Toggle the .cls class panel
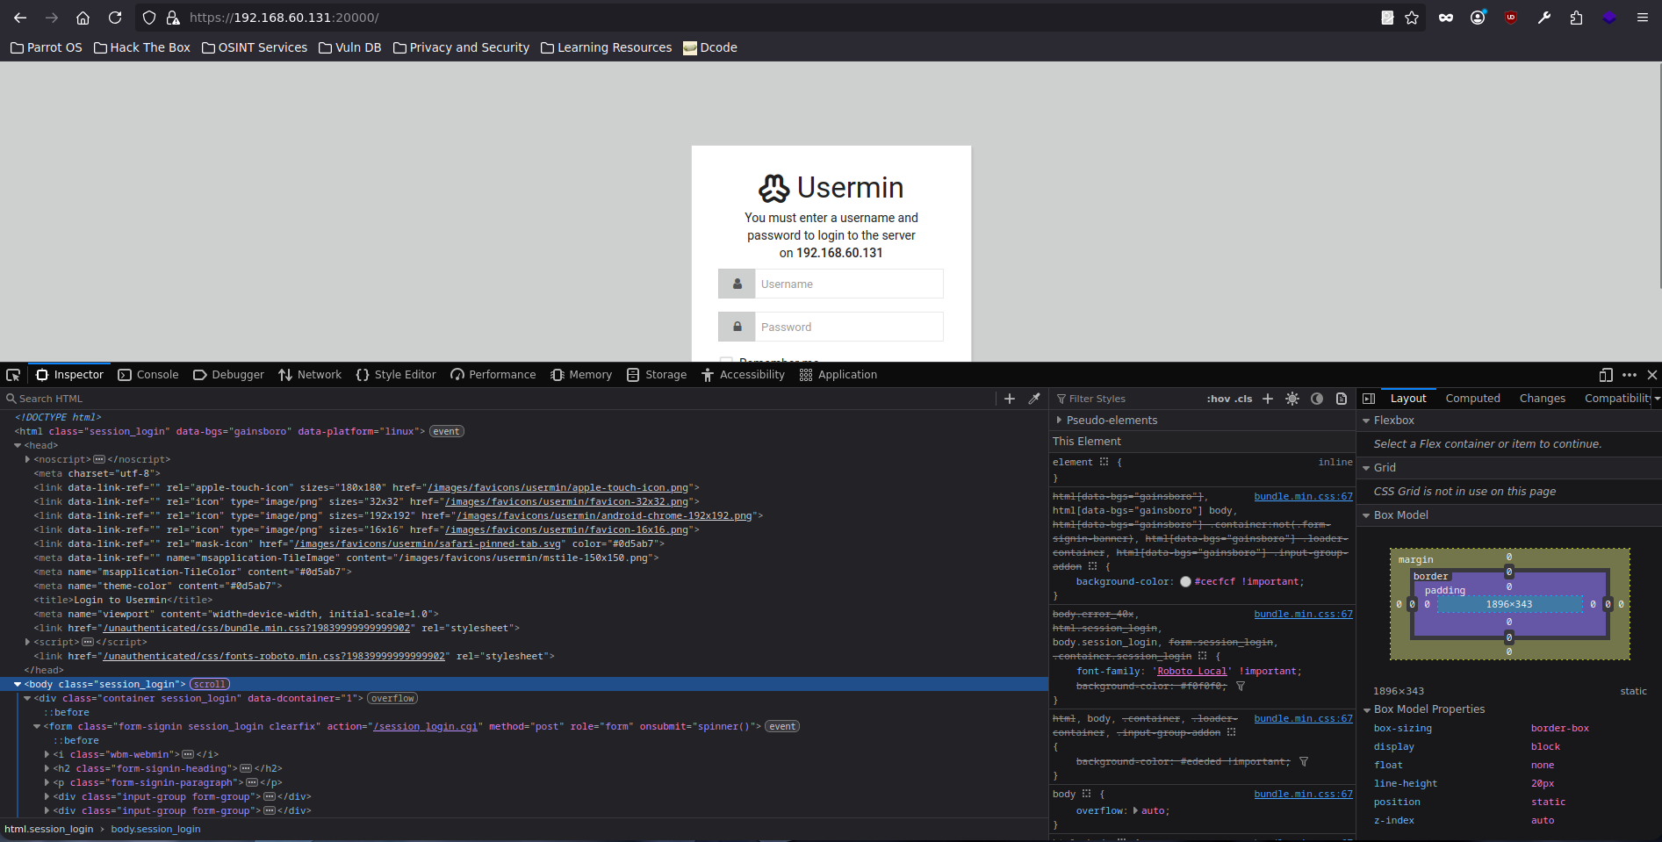Viewport: 1662px width, 842px height. point(1244,399)
